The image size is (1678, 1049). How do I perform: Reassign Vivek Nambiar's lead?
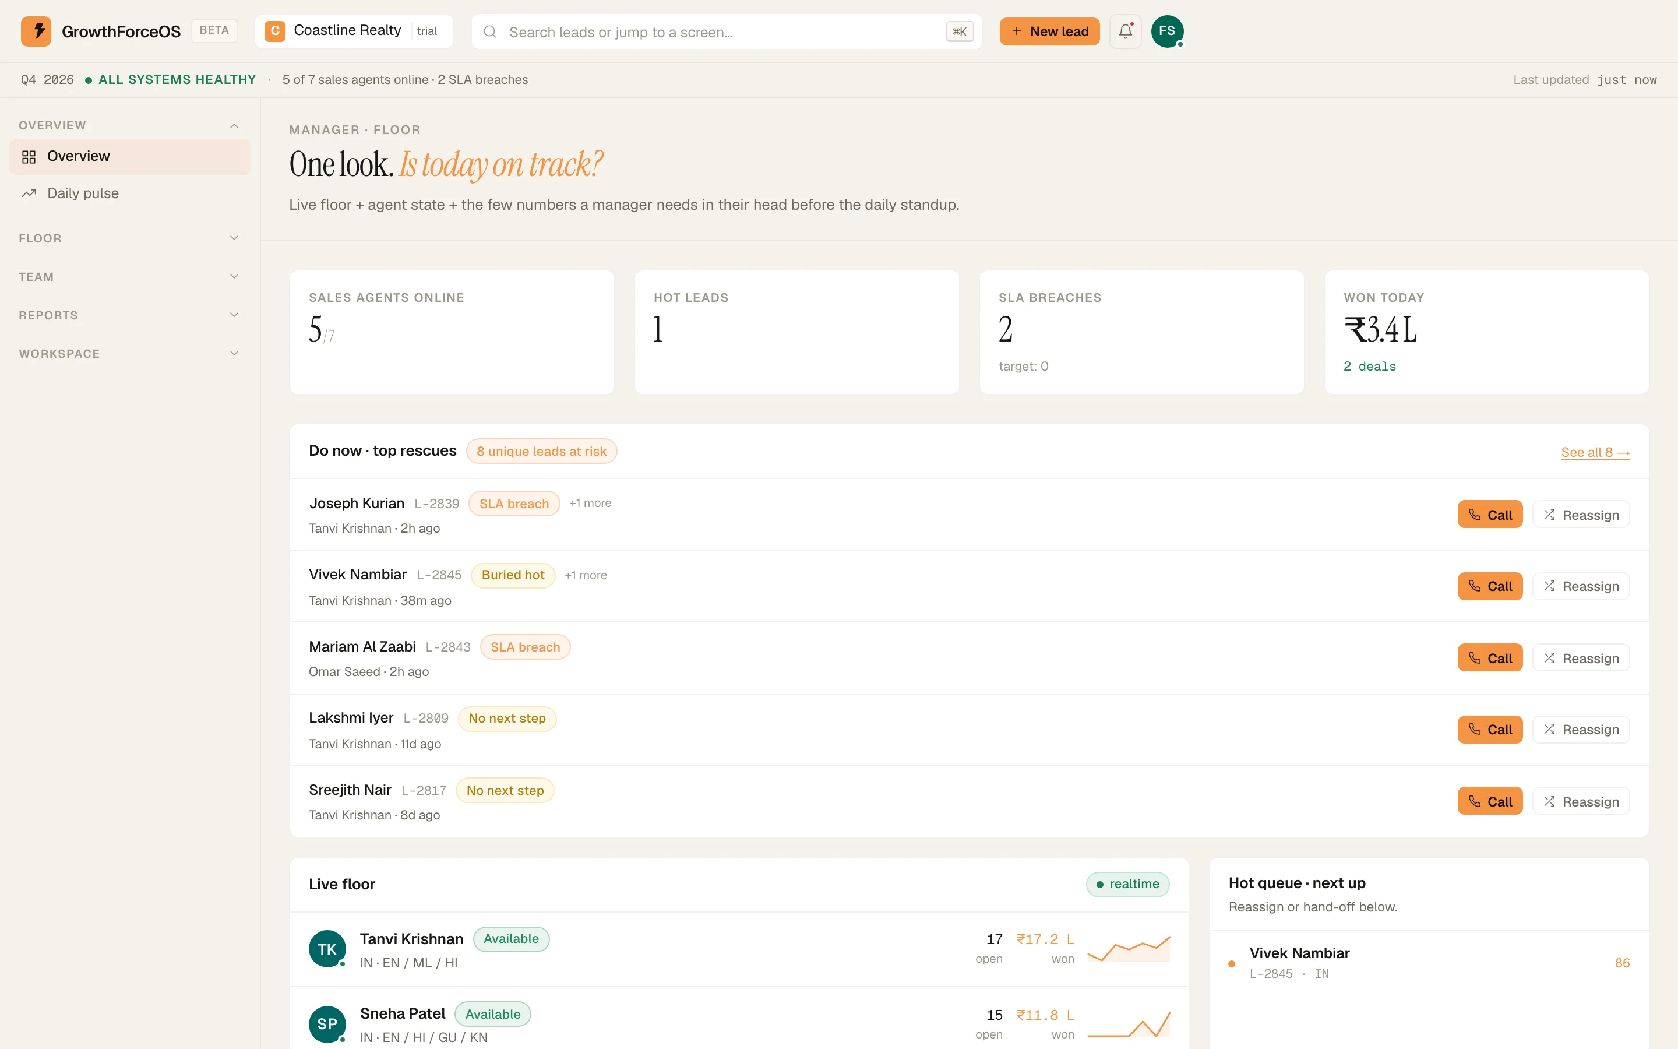[1581, 586]
